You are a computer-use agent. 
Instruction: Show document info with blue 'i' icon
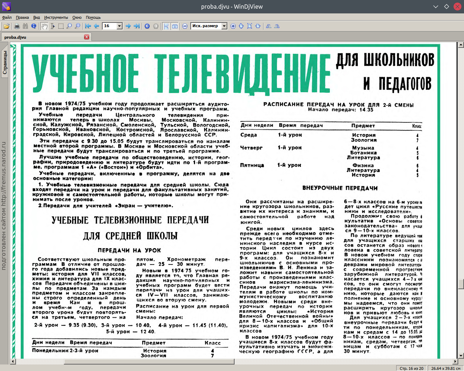34,26
